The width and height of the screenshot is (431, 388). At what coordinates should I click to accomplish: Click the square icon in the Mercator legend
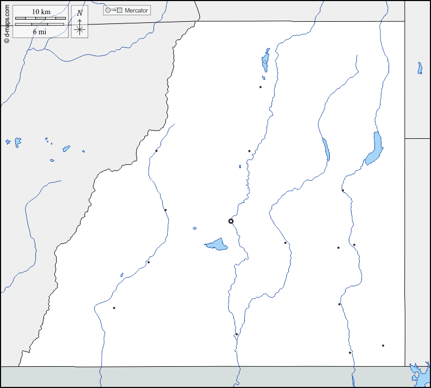tap(120, 10)
